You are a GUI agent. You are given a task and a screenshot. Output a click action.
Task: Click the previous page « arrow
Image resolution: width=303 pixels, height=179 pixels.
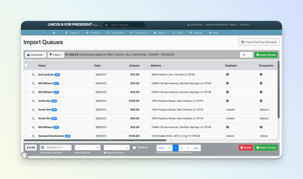(170, 148)
